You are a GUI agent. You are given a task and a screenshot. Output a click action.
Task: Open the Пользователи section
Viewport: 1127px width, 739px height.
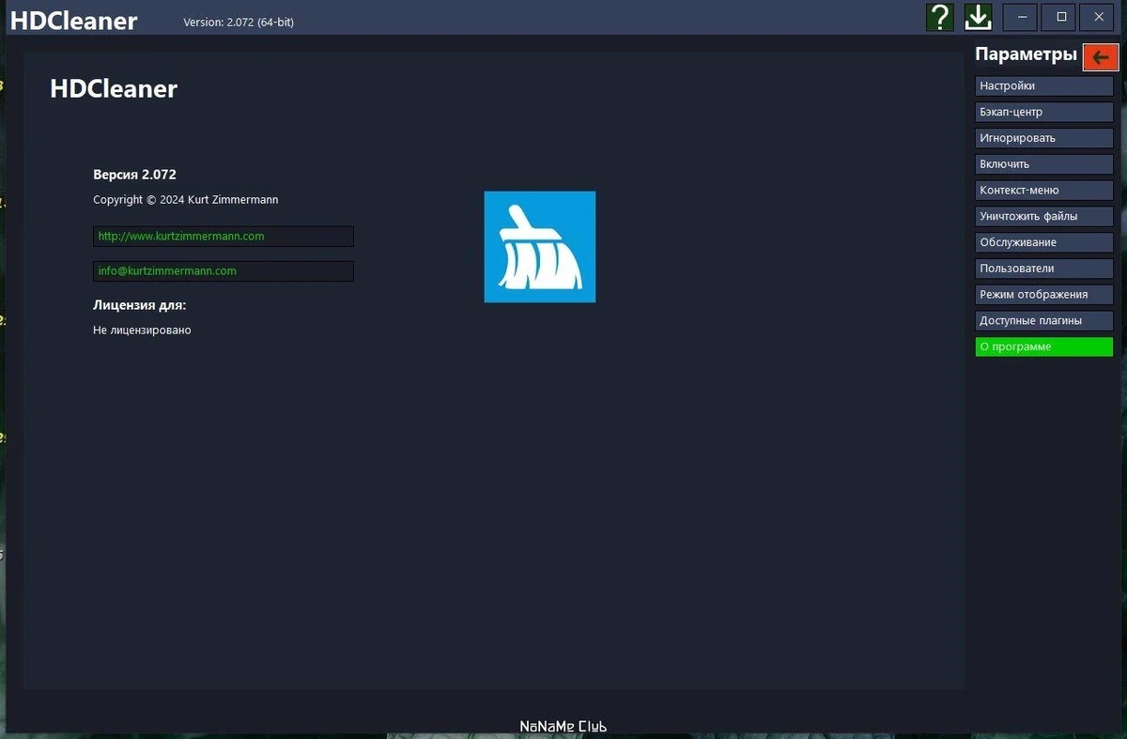tap(1044, 269)
